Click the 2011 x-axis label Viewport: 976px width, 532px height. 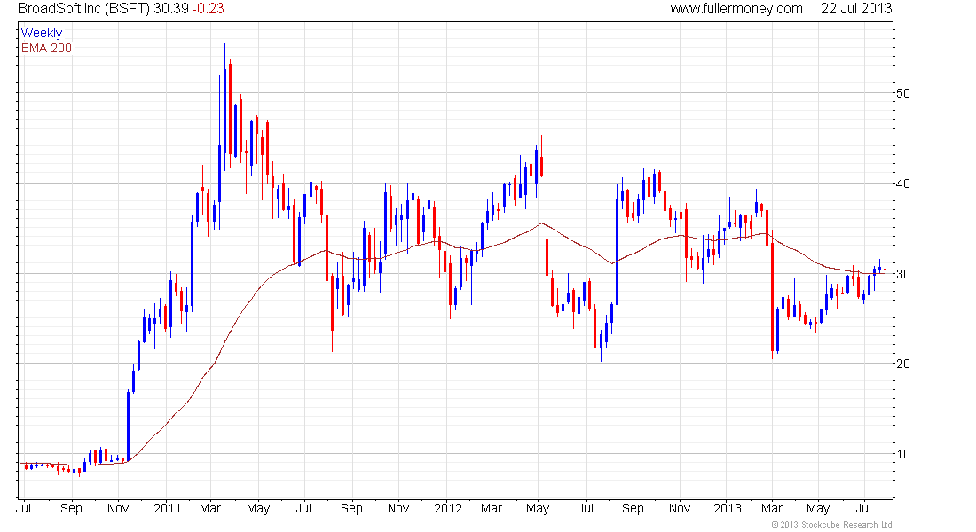coord(167,508)
